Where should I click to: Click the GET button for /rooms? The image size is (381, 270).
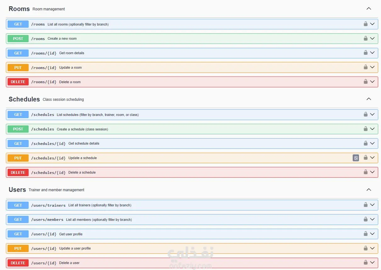point(18,24)
